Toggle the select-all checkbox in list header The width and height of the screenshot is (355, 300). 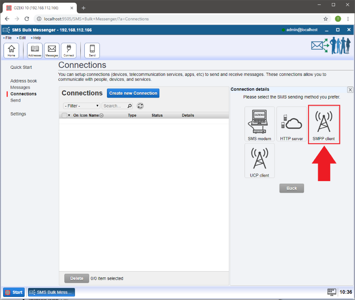(64, 115)
